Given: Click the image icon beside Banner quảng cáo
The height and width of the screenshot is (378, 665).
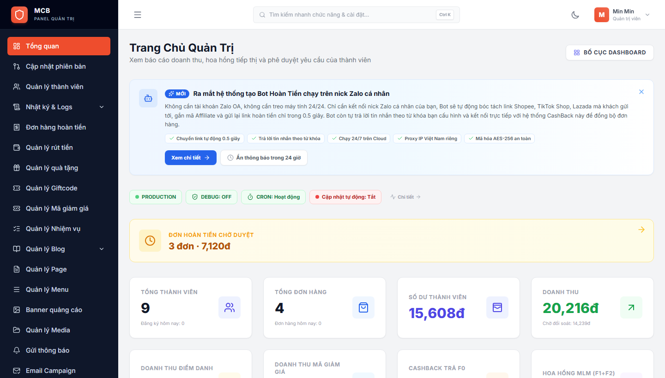Looking at the screenshot, I should click(17, 310).
